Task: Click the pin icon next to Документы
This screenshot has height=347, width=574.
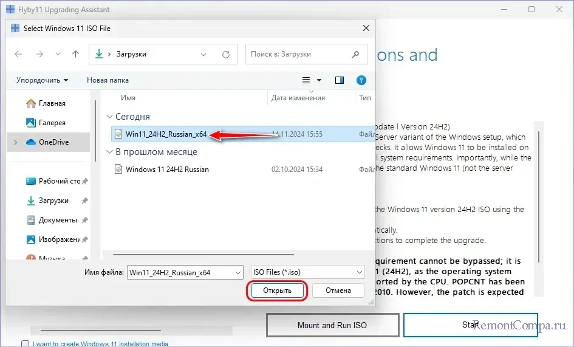Action: pos(85,220)
